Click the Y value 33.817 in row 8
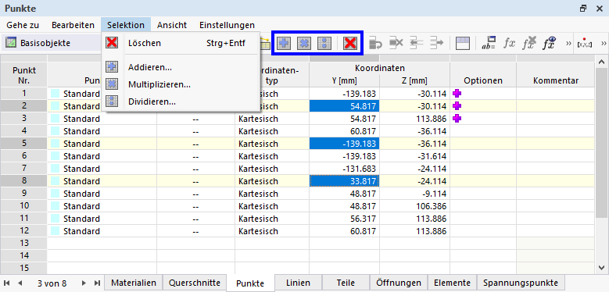 click(344, 181)
